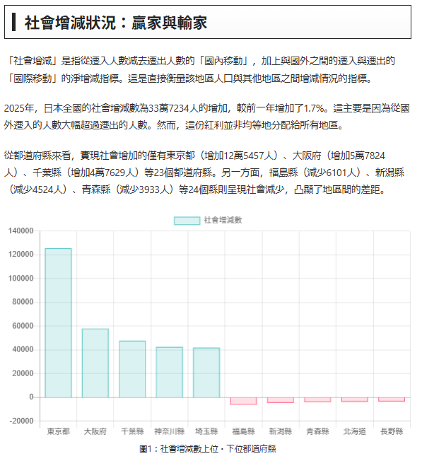Viewport: 422px width, 461px height.
Task: Select the 埼玉縣 bar in the chart
Action: click(206, 373)
